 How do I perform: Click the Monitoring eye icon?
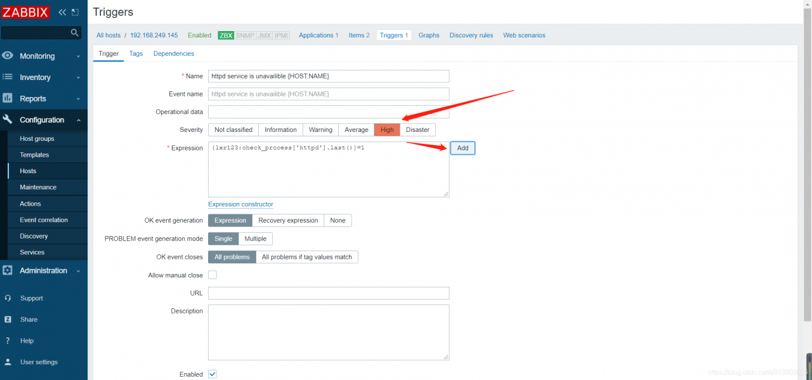(x=8, y=56)
